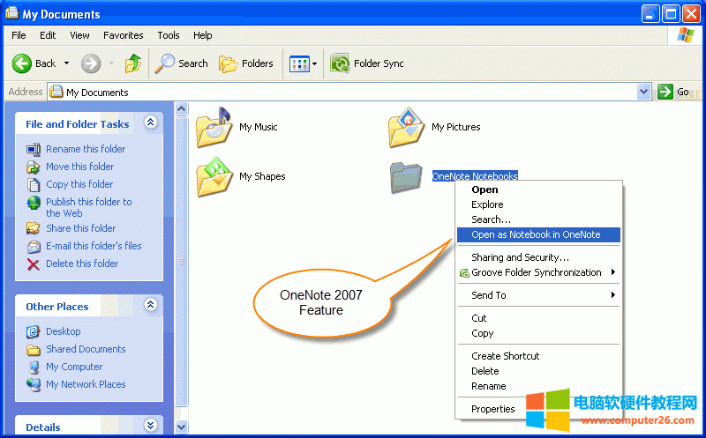This screenshot has width=706, height=438.
Task: Click the task pane scrollbar down arrow
Action: tap(182, 427)
